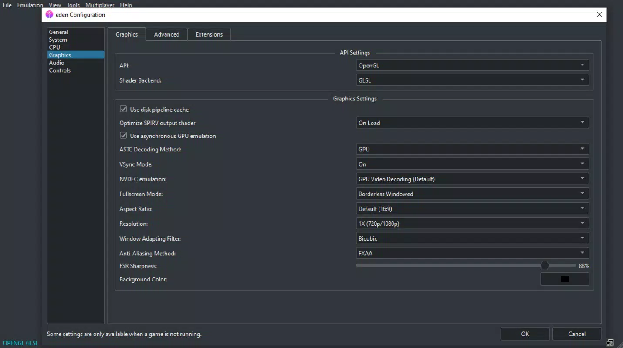Expand the NVDEC emulation dropdown
The image size is (623, 348).
(473, 179)
